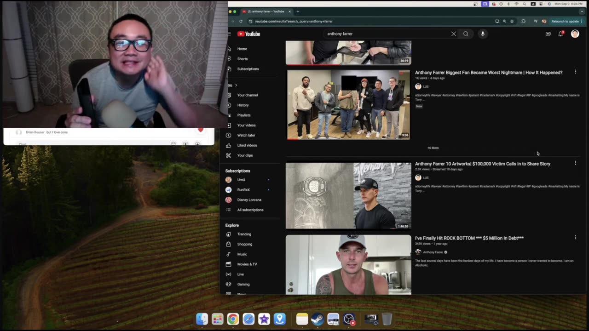The image size is (589, 331).
Task: Open Liked videos in sidebar
Action: (x=247, y=145)
